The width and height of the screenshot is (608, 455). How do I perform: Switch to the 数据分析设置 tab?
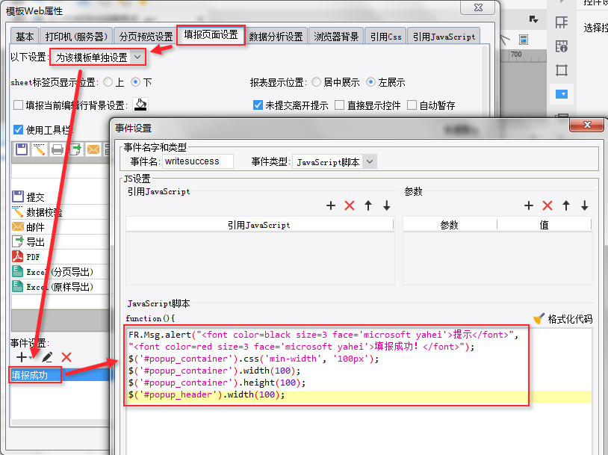276,37
